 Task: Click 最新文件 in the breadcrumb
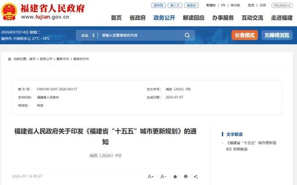tap(63, 59)
